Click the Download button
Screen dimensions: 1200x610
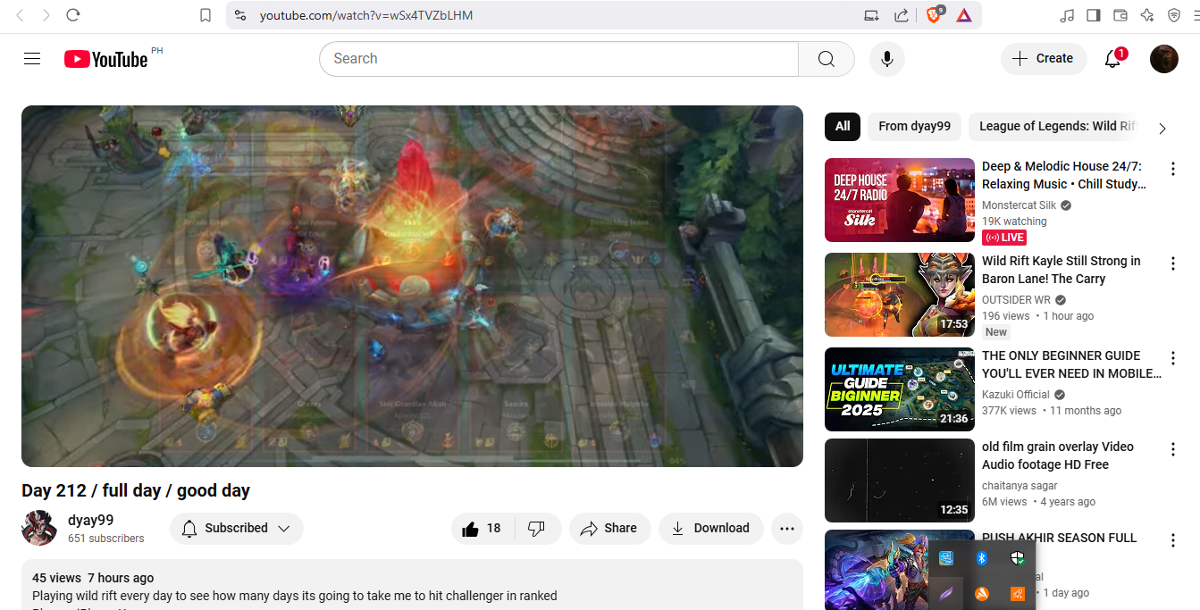tap(710, 529)
